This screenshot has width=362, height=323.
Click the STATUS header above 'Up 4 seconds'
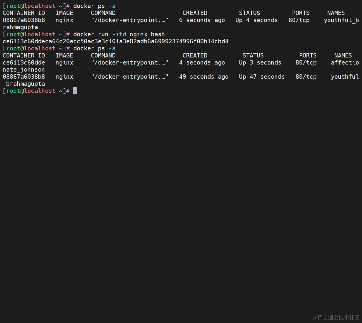point(249,13)
